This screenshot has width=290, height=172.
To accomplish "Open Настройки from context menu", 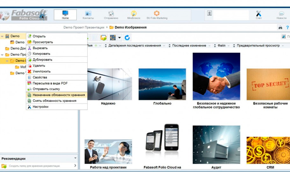I will [x=57, y=107].
